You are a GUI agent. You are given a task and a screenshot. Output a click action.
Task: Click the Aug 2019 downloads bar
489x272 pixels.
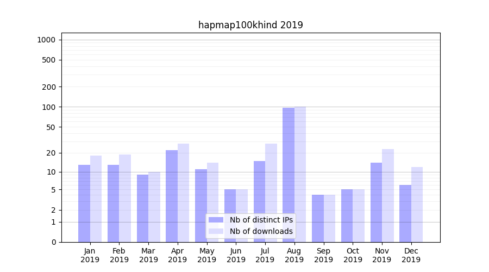(x=300, y=174)
